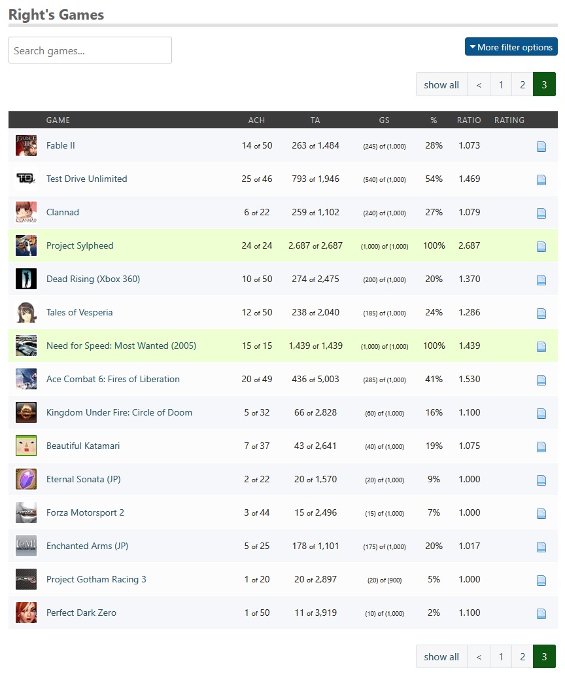Open the Tales of Vesperia game link
Image resolution: width=565 pixels, height=676 pixels.
pos(79,312)
